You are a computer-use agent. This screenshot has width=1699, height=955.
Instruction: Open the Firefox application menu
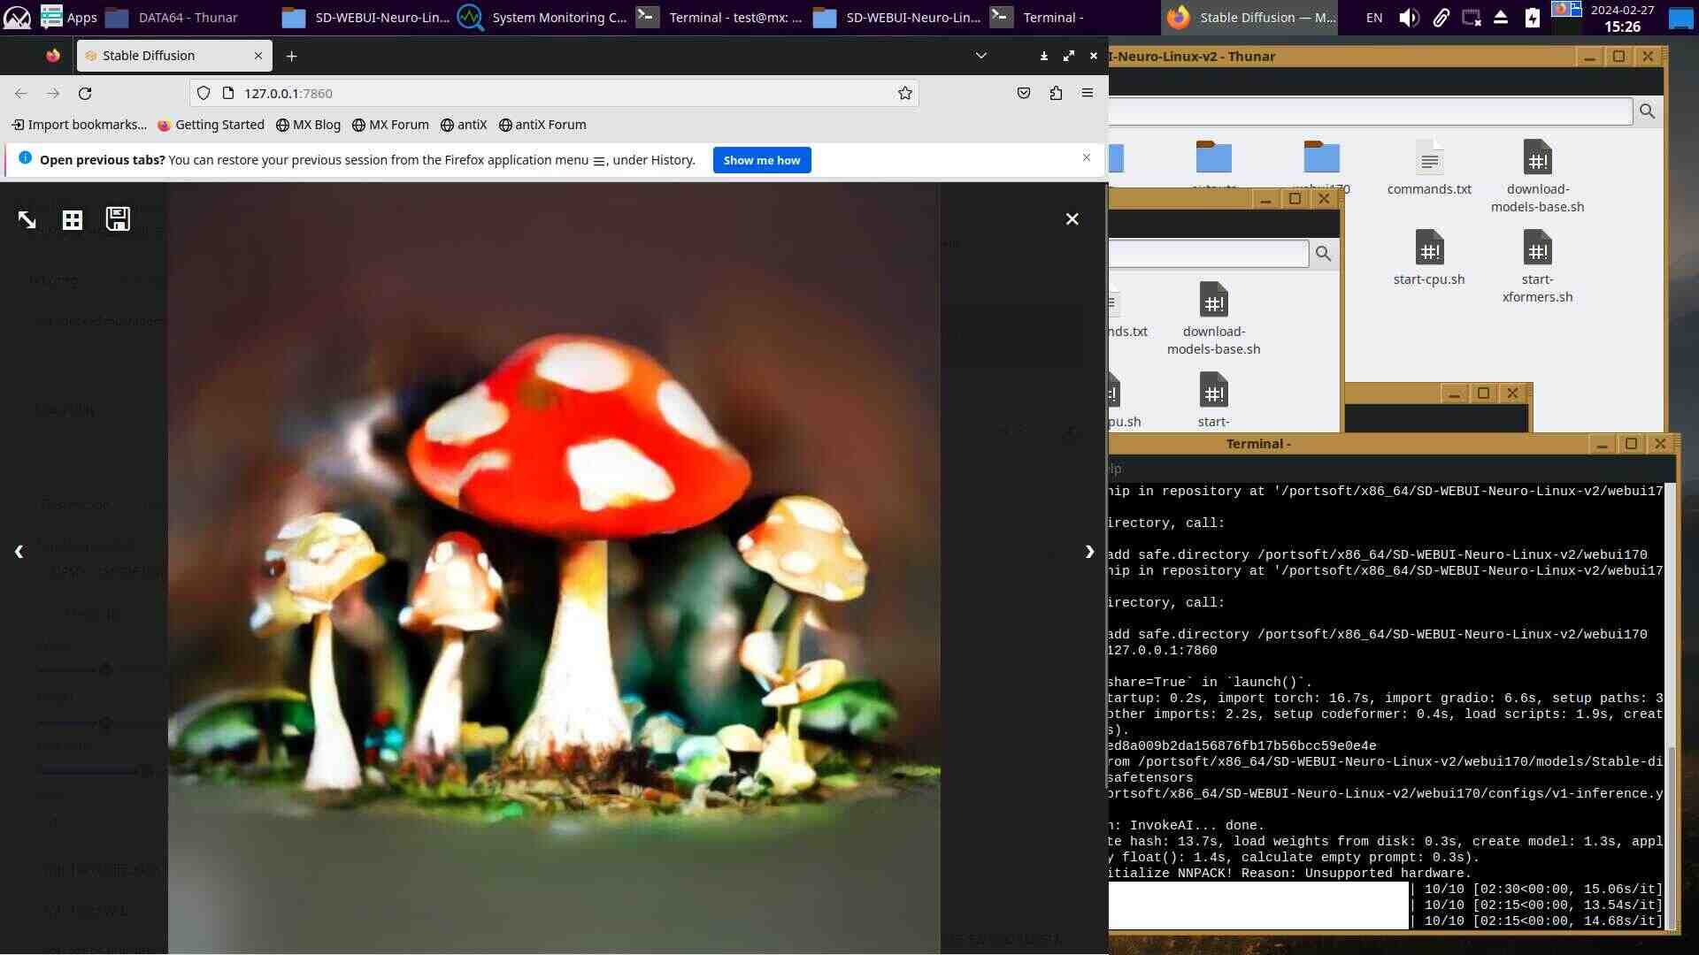pyautogui.click(x=1088, y=93)
